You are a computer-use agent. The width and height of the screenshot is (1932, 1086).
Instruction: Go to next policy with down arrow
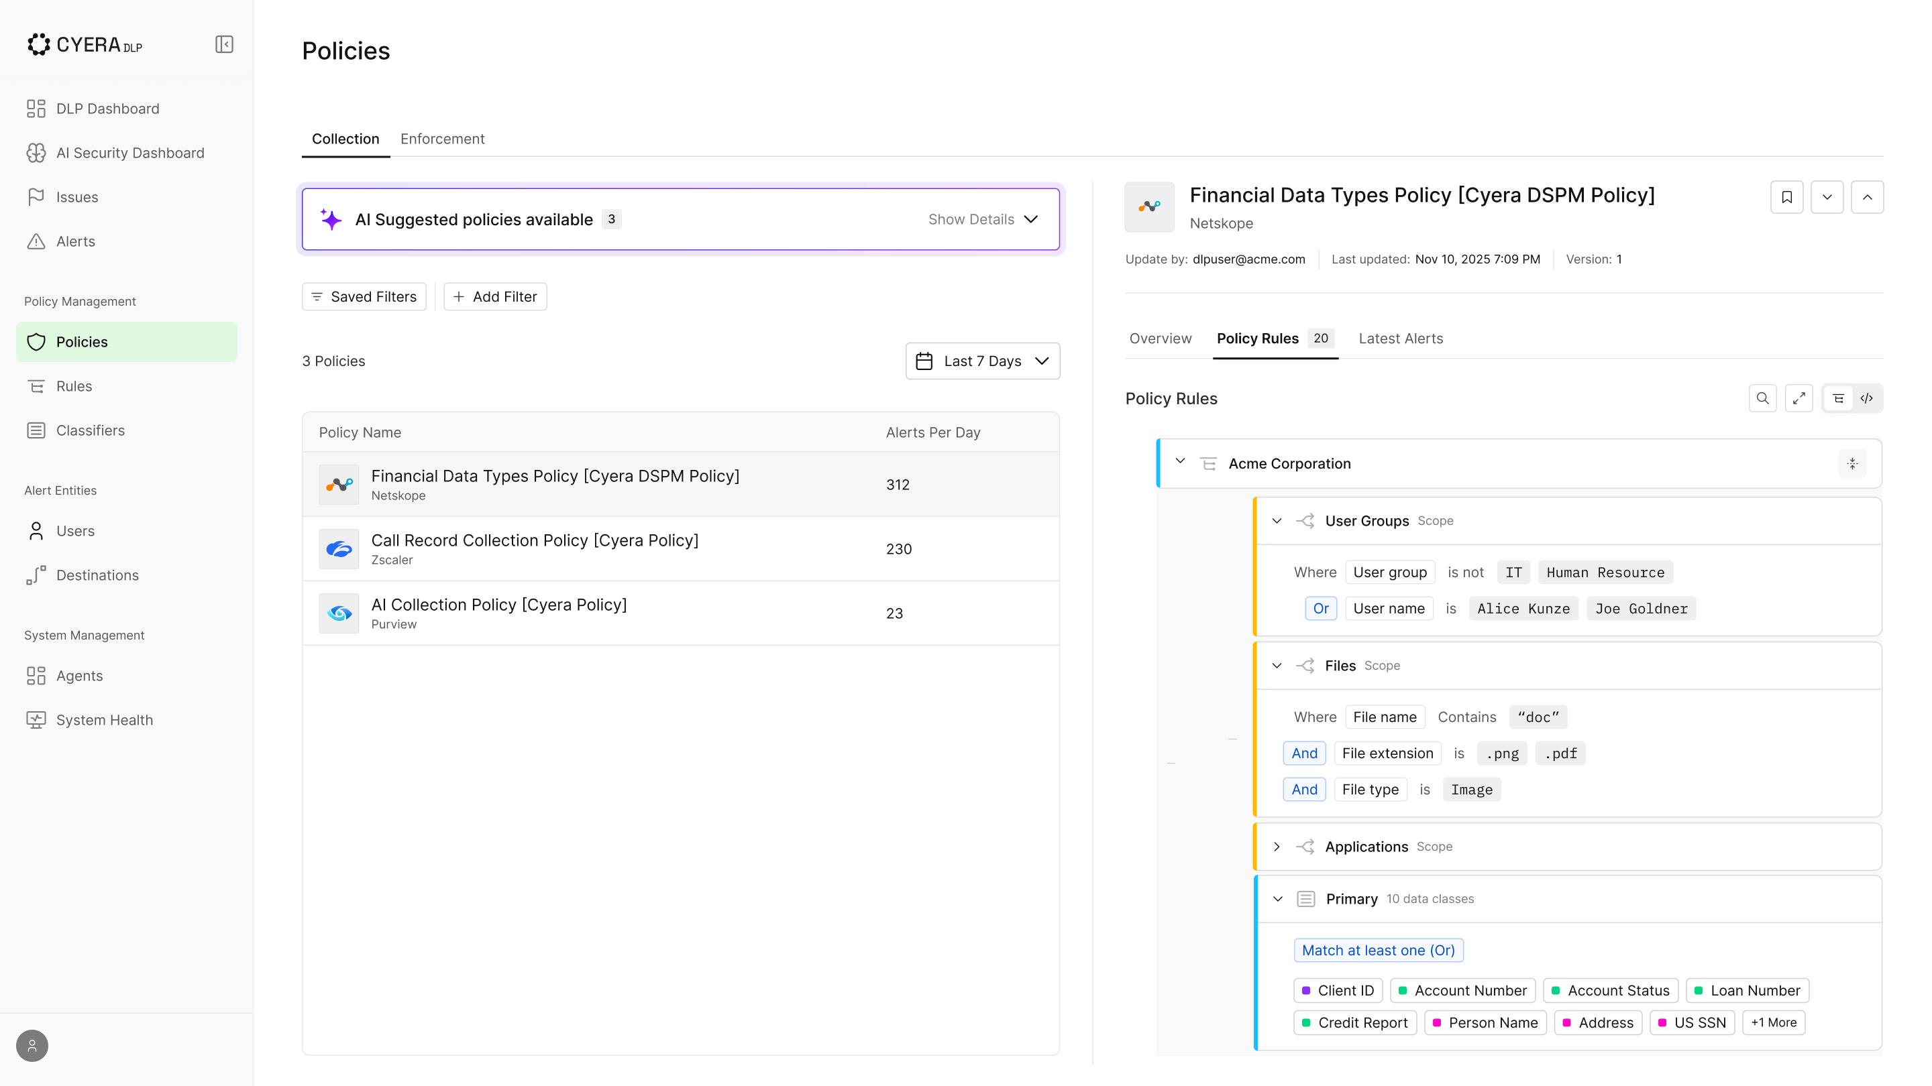click(1827, 197)
